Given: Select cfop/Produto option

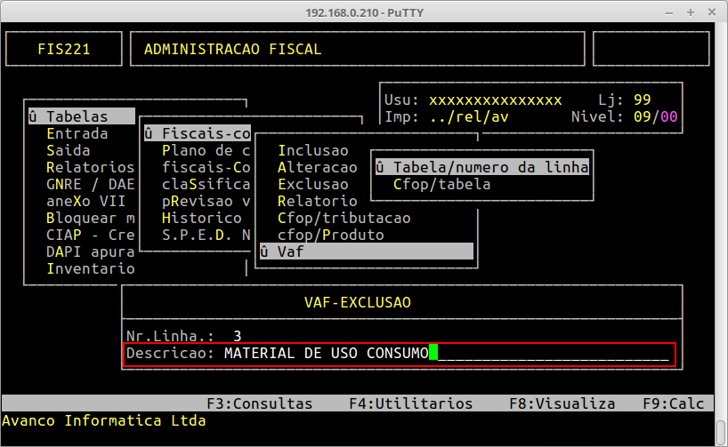Looking at the screenshot, I should 330,235.
